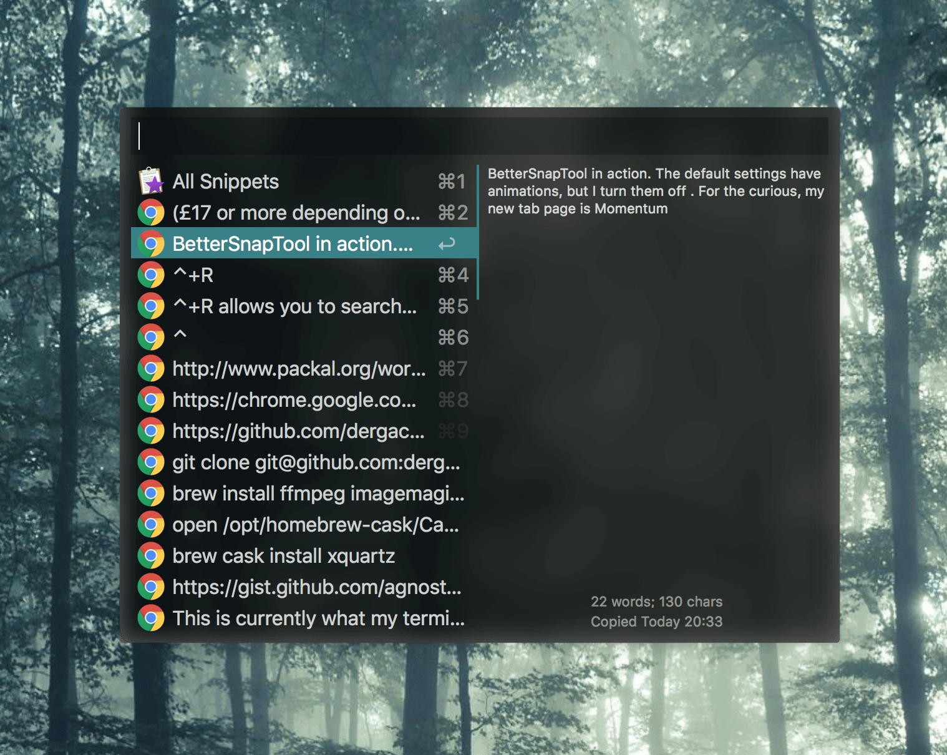Click Chrome icon beside the '^+R' entry
The height and width of the screenshot is (755, 947).
(151, 275)
